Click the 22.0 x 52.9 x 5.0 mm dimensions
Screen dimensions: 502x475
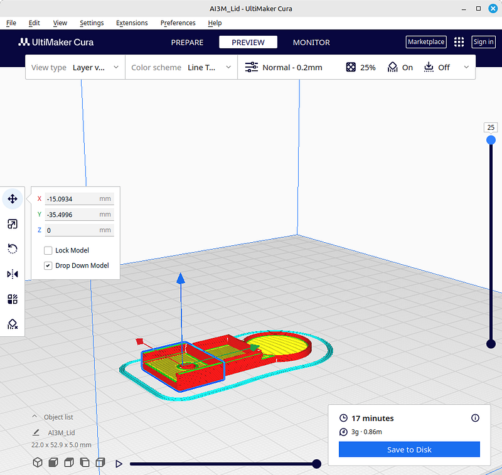(61, 445)
